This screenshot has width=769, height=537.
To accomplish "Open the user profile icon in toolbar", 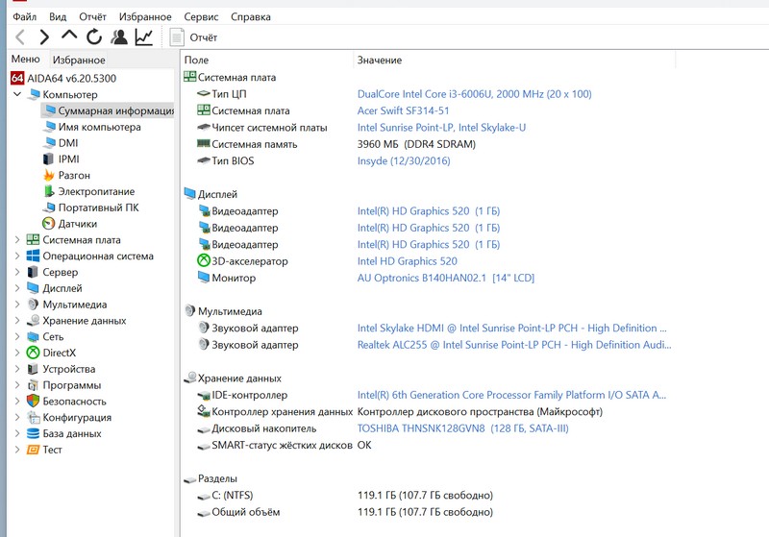I will pyautogui.click(x=118, y=37).
